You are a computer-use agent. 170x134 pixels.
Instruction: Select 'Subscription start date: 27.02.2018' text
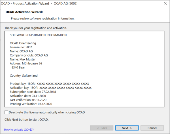tap(33, 92)
